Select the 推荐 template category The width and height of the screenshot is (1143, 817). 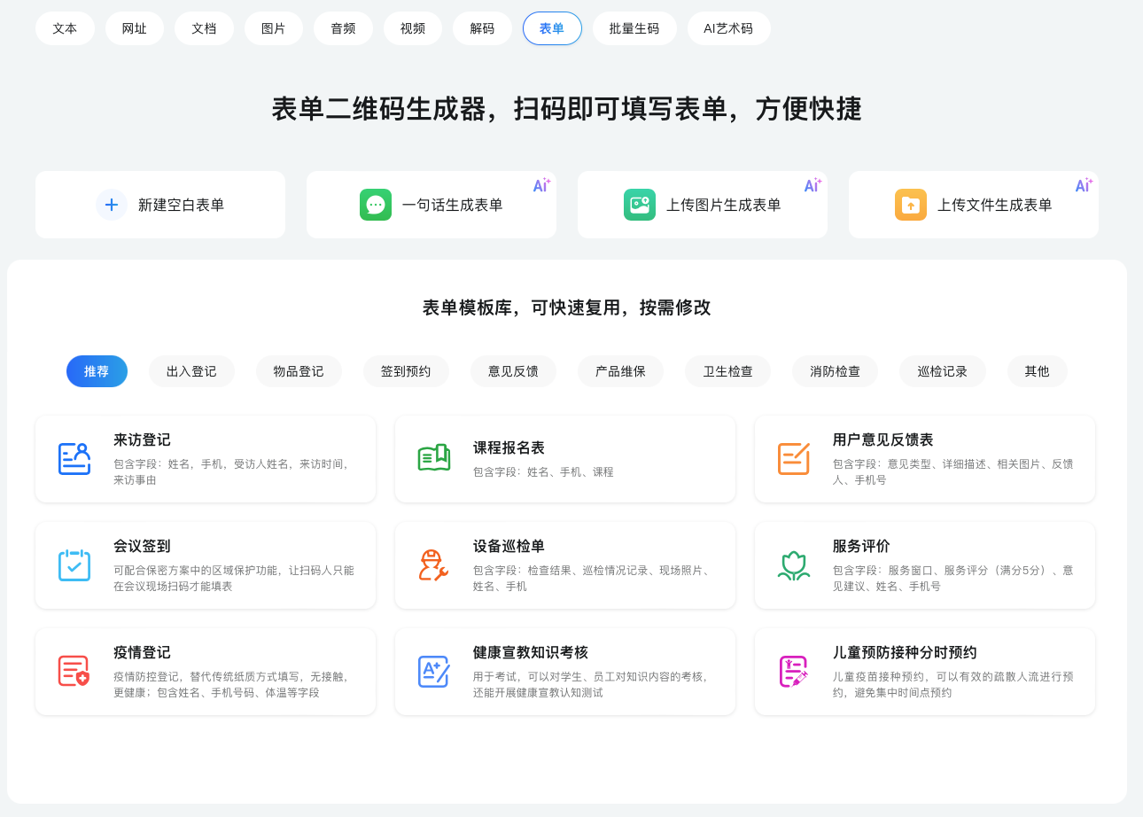click(x=97, y=371)
